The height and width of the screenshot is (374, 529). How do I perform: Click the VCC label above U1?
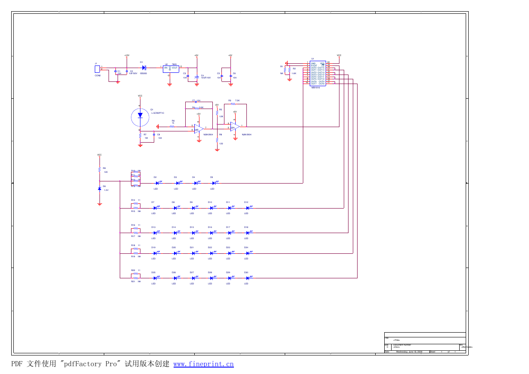tap(339, 55)
